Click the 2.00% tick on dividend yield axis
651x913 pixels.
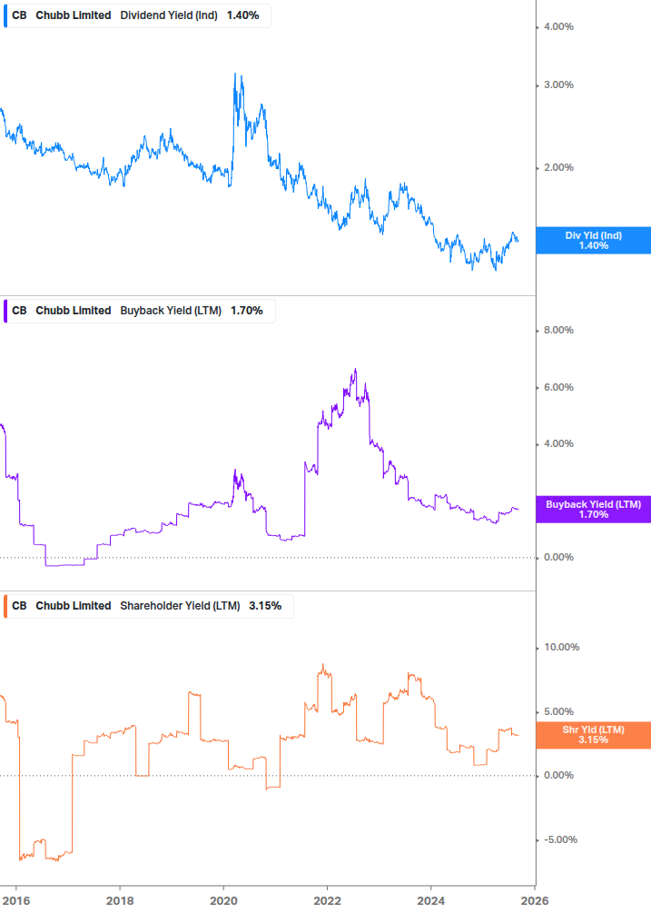(x=558, y=168)
